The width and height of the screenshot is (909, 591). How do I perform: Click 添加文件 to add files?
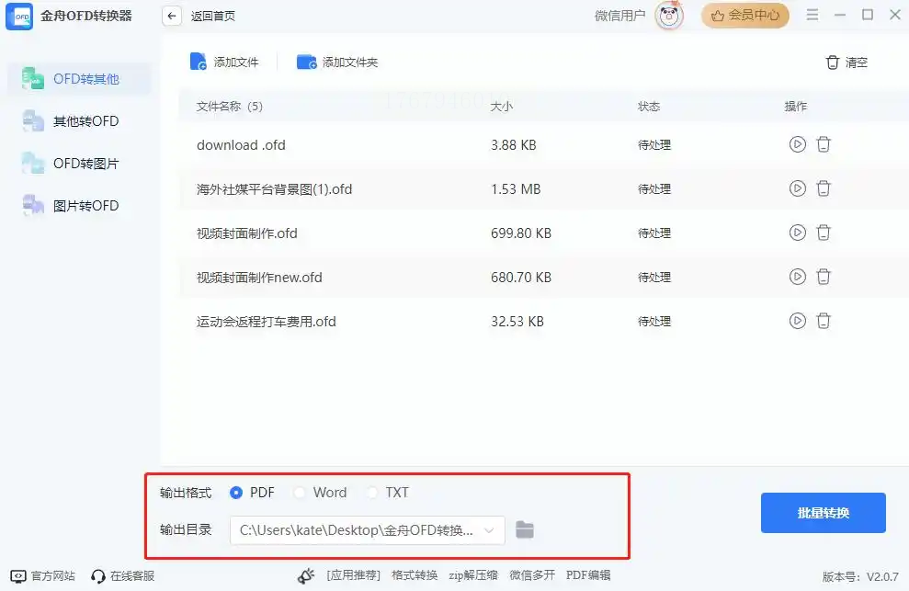coord(224,63)
